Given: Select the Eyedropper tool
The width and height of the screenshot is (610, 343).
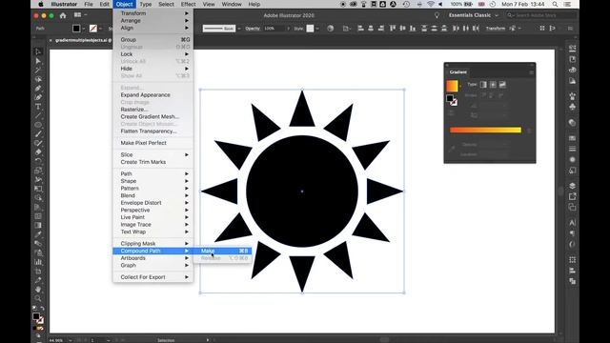Looking at the screenshot, I should coord(38,234).
